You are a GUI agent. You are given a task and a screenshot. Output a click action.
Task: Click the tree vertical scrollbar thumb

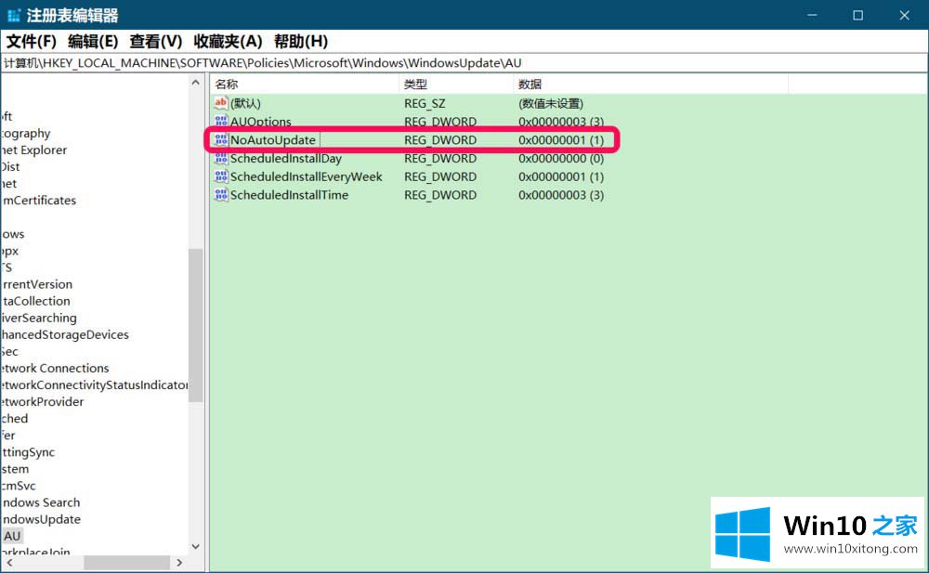click(195, 325)
